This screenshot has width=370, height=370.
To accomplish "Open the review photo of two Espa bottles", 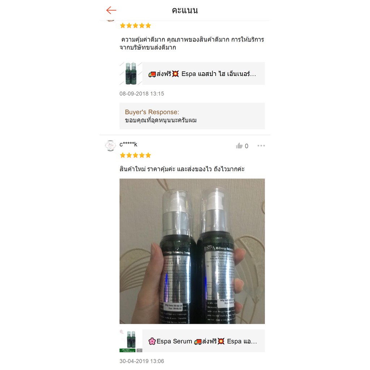I will (x=192, y=251).
